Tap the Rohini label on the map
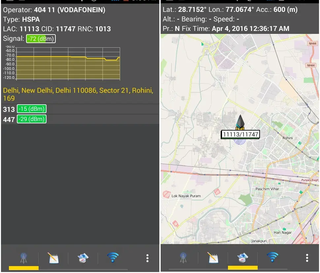This screenshot has height=273, width=320. [x=287, y=138]
